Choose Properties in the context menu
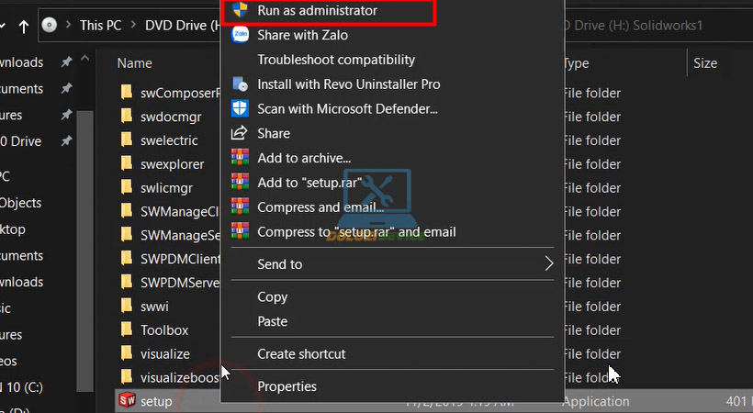Image resolution: width=753 pixels, height=413 pixels. click(x=287, y=386)
